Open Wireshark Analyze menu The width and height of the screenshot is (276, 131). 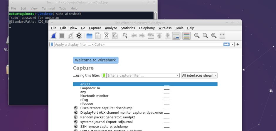[111, 28]
